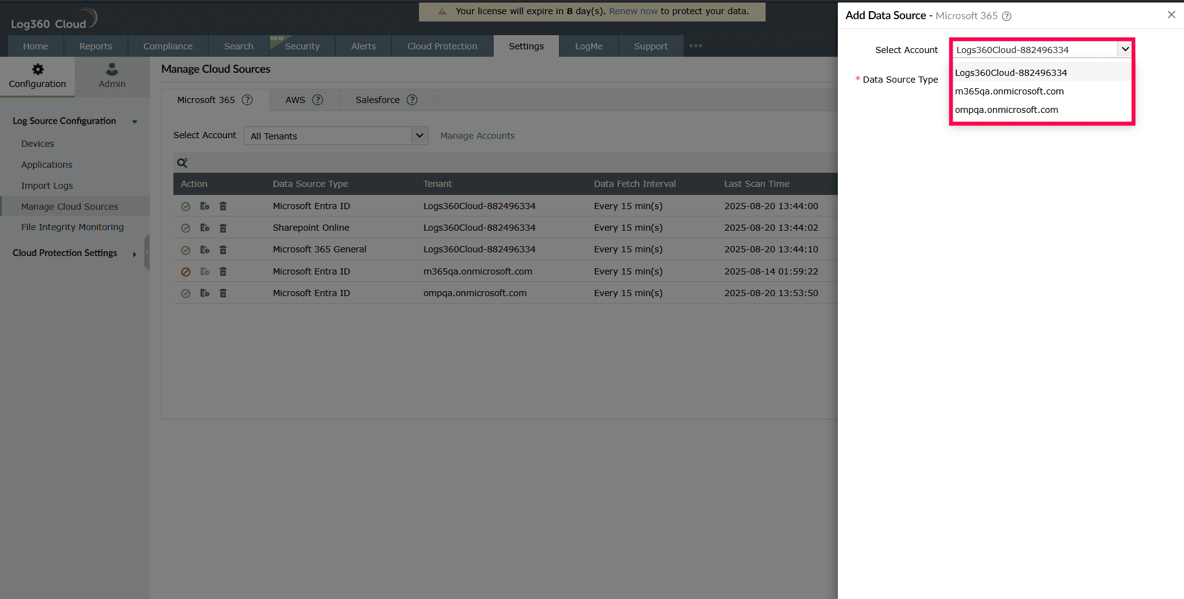1184x599 pixels.
Task: Edit icon for ompqa.onmicrosoft.com row
Action: pos(205,293)
